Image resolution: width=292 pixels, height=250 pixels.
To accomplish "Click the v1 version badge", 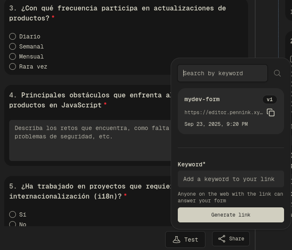I will pyautogui.click(x=269, y=99).
